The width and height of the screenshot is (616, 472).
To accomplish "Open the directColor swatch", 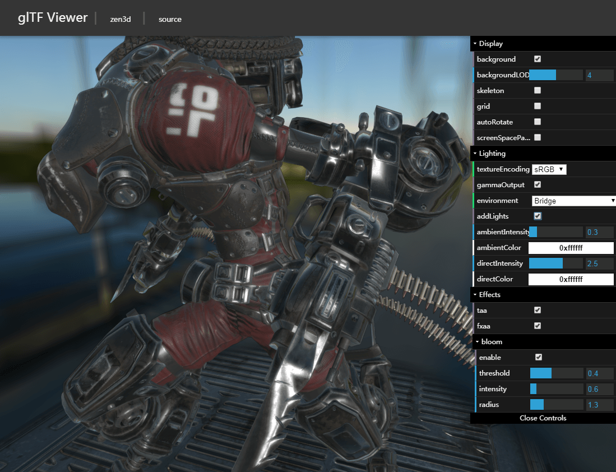I will click(571, 279).
